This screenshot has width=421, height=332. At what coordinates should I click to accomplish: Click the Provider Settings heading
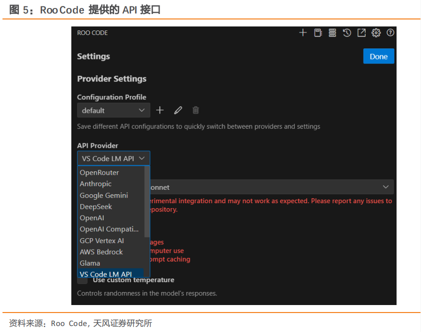coord(112,79)
